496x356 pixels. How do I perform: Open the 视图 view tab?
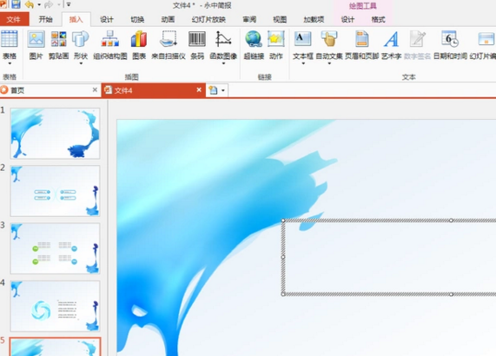click(x=280, y=19)
